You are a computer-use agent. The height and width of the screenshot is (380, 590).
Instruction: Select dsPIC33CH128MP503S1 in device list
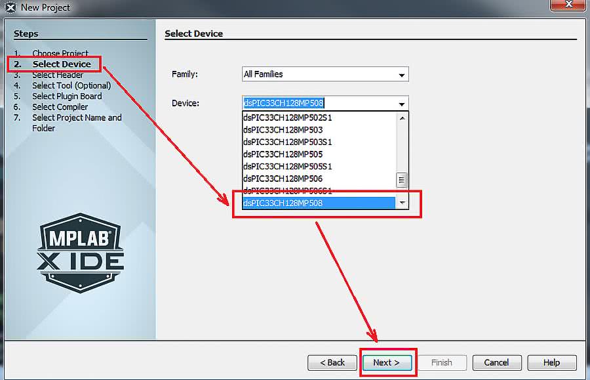click(288, 142)
